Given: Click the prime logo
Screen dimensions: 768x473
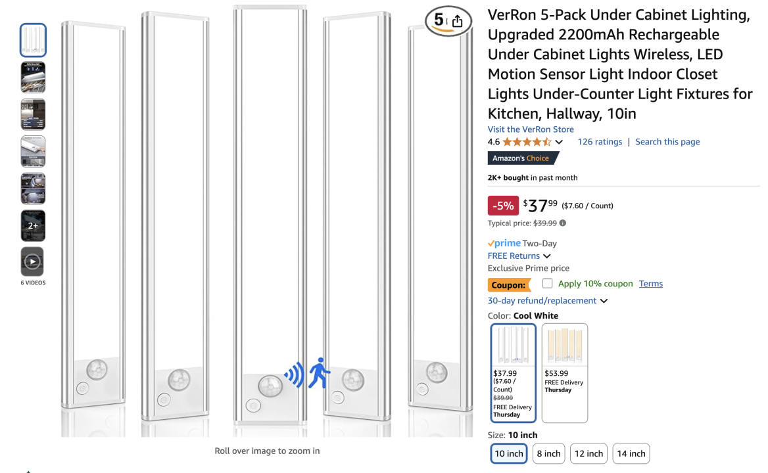Looking at the screenshot, I should [504, 243].
